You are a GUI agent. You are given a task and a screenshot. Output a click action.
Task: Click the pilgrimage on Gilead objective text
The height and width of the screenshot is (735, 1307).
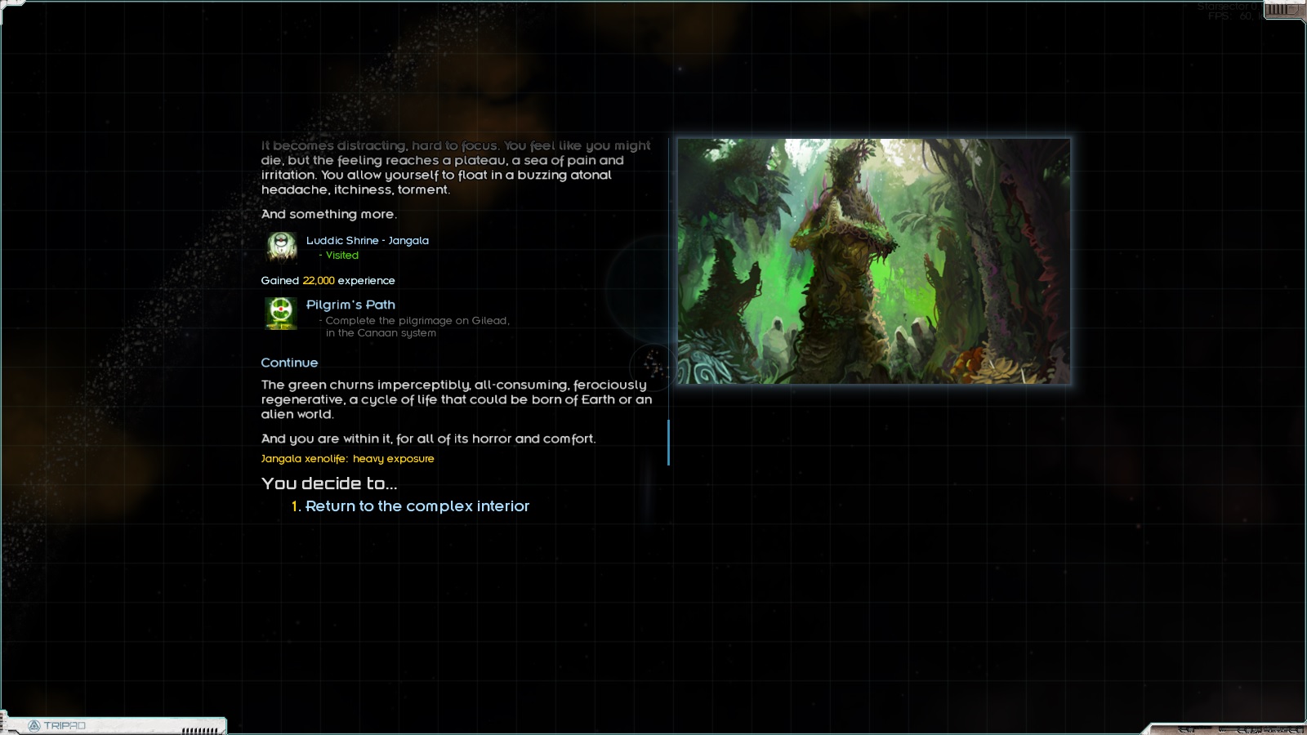point(417,327)
